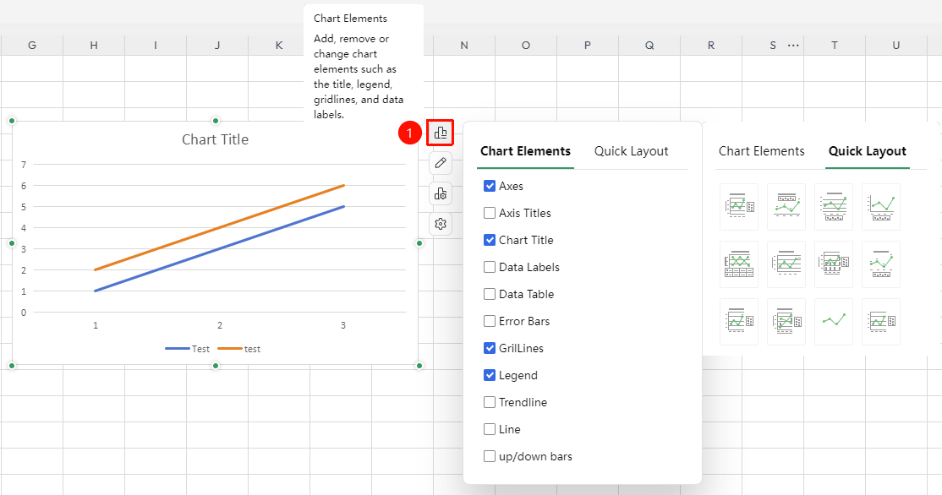Viewport: 942px width, 495px height.
Task: Click the blue Test legend entry
Action: tap(188, 349)
